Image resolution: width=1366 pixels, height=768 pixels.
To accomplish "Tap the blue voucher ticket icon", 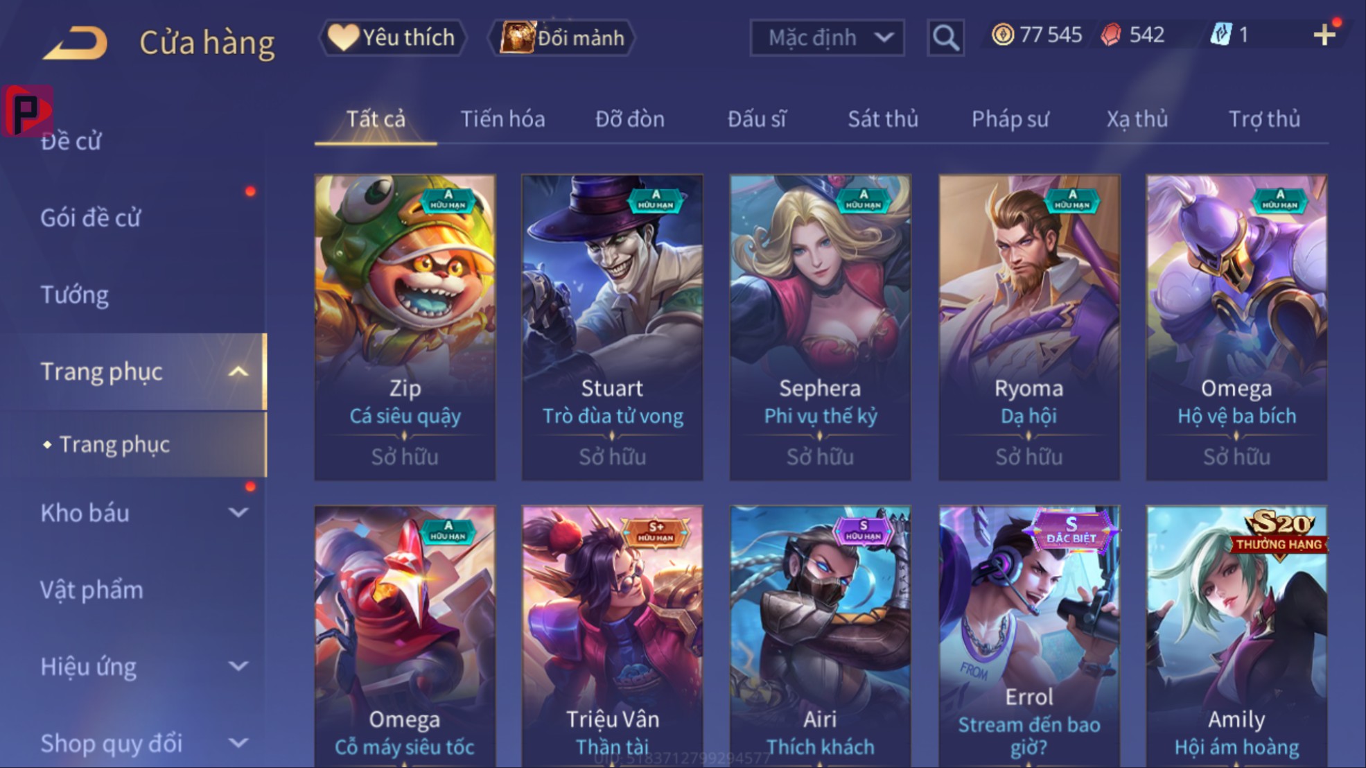I will (x=1220, y=34).
